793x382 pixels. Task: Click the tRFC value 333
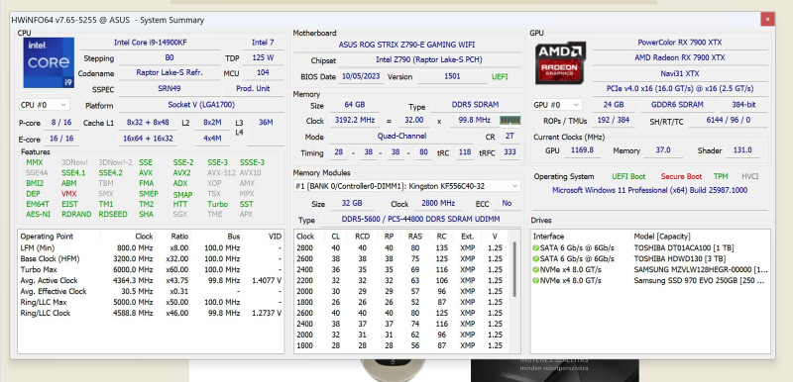[510, 152]
